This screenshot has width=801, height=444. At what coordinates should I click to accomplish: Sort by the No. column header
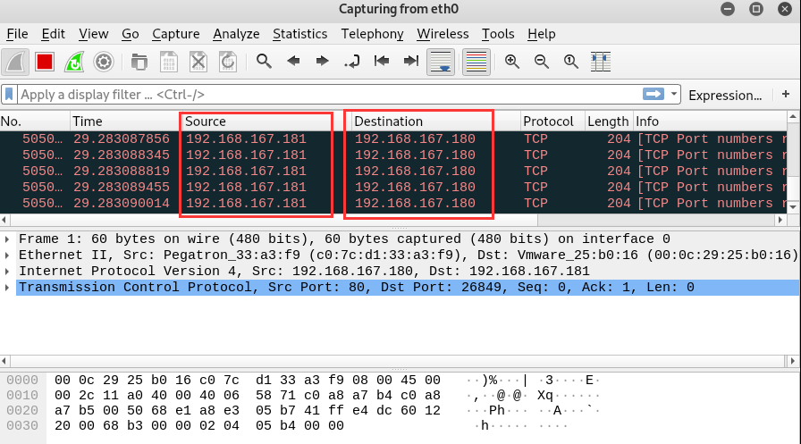[35, 121]
